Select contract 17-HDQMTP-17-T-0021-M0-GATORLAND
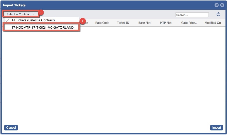Screen dimensions: 227x135 42,27
